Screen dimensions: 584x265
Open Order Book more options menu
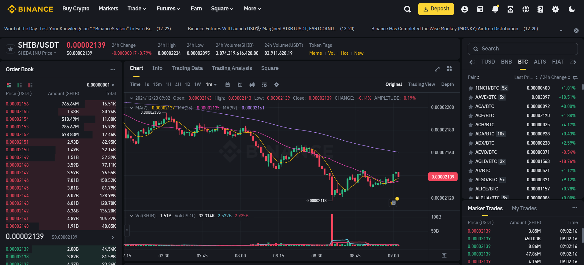[x=113, y=70]
